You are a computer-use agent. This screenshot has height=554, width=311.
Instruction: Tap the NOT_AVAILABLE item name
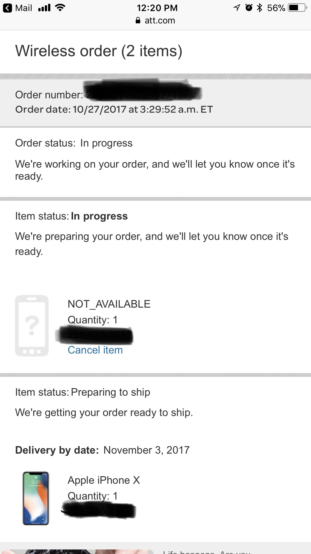(109, 304)
